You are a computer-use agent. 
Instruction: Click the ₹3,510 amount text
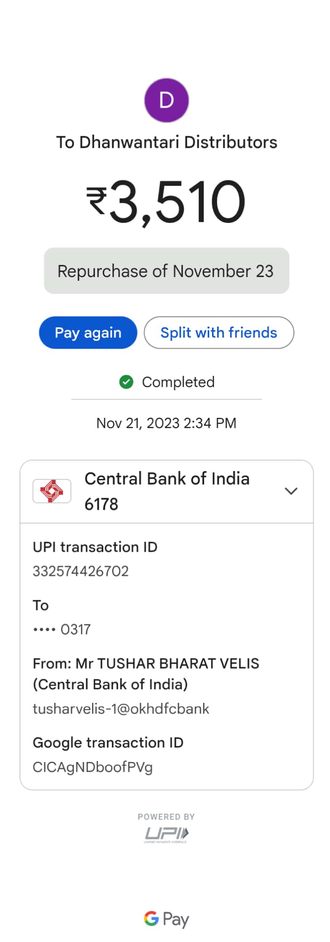click(166, 202)
